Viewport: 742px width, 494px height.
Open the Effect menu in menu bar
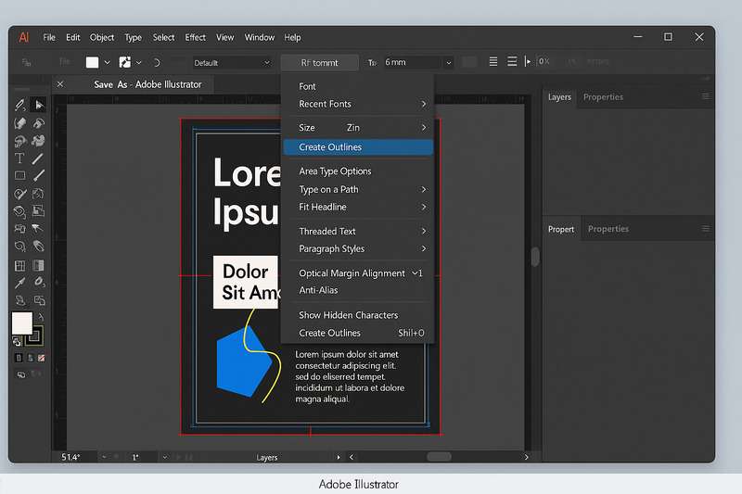[195, 38]
